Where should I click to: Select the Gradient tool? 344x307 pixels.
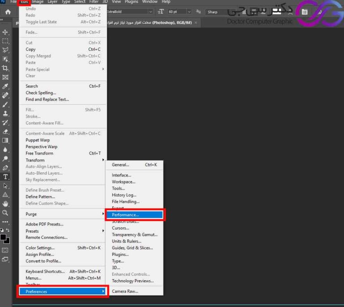click(x=5, y=141)
